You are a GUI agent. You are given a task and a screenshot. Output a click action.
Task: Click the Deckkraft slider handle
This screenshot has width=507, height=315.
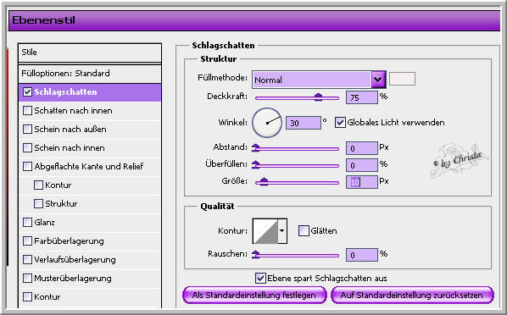pos(319,97)
